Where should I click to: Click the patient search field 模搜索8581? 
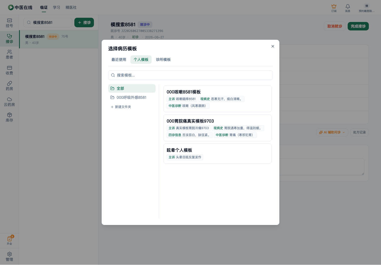[x=48, y=23]
